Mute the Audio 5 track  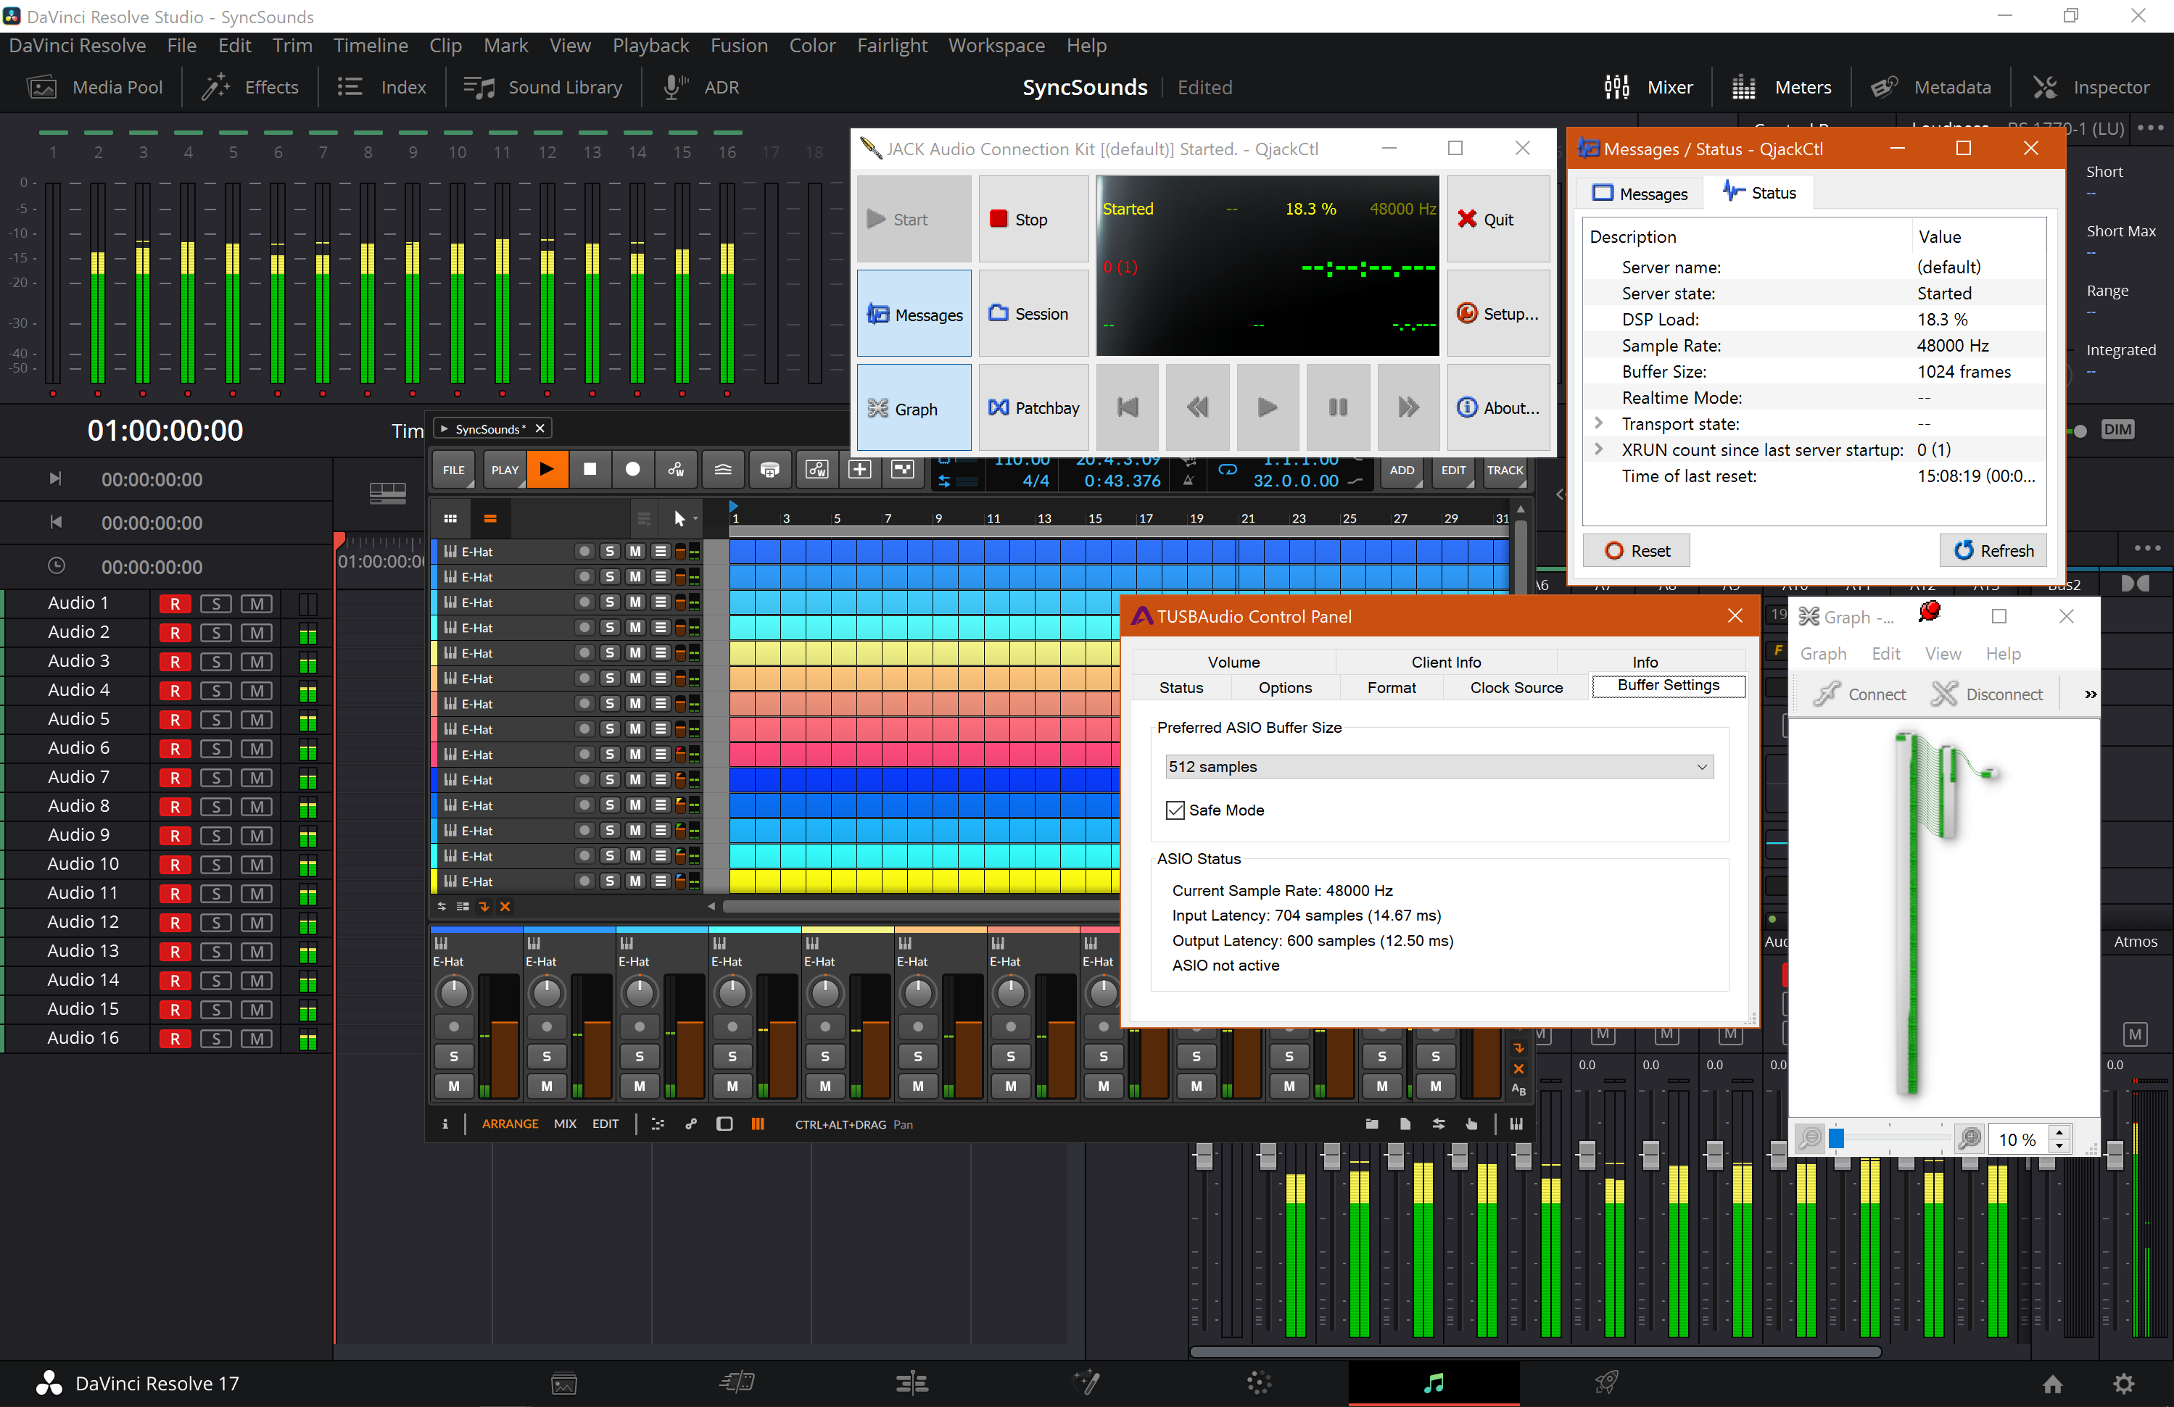(257, 720)
